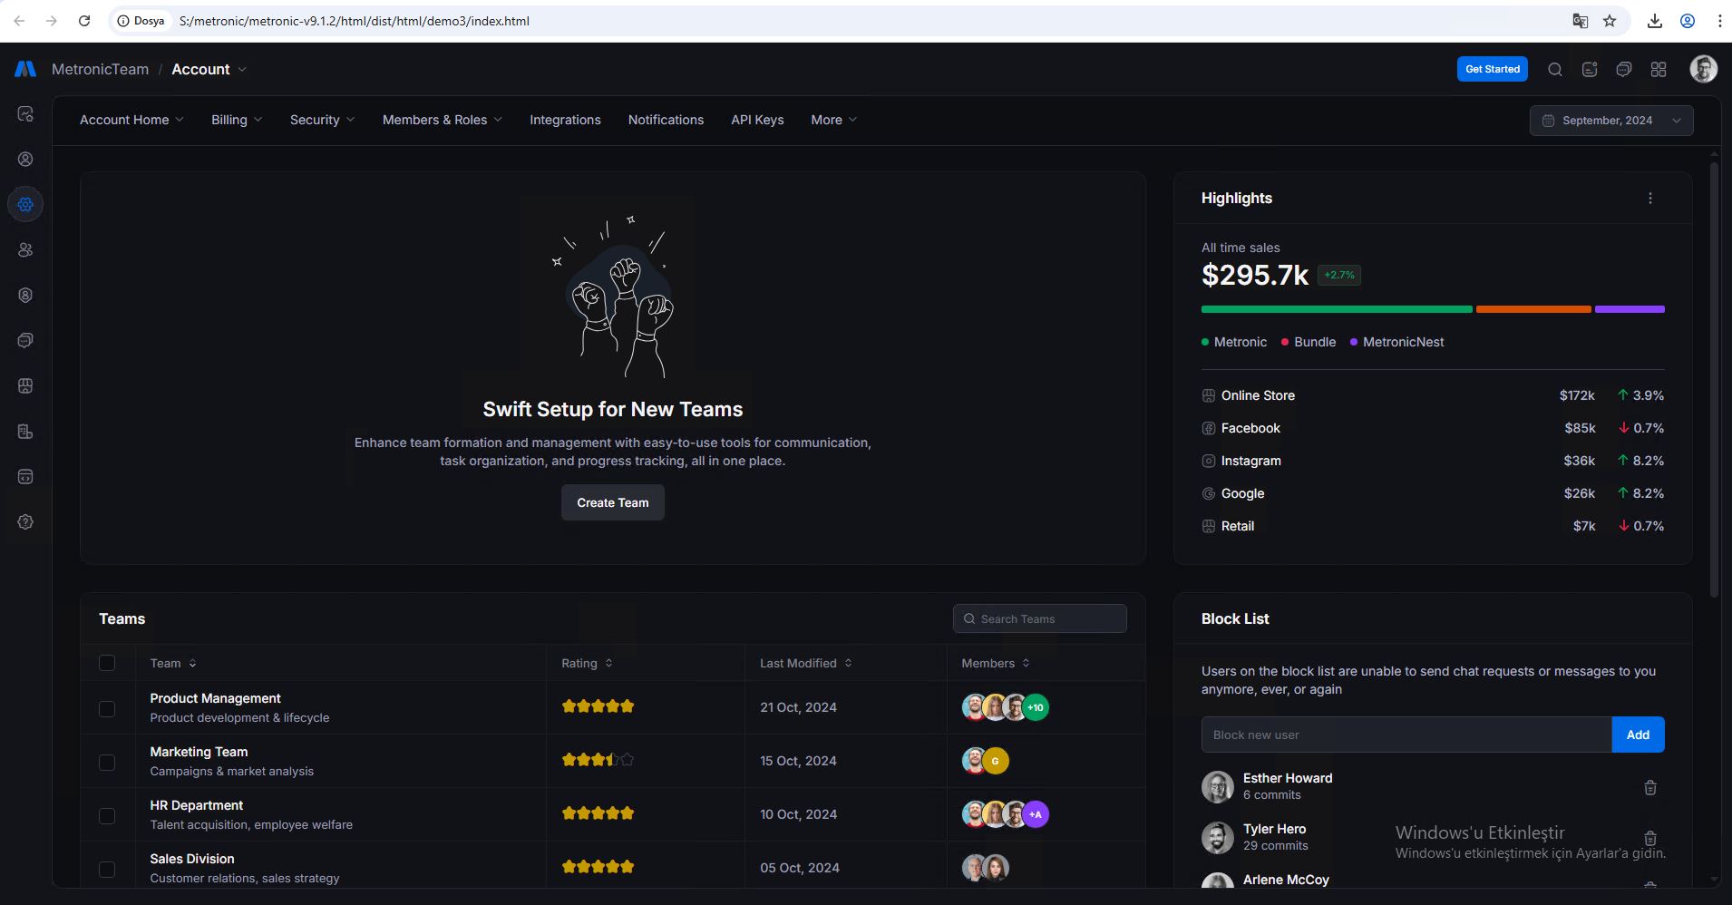Screen dimensions: 1732x905
Task: Open the Highlights three-dot menu
Action: coord(1649,199)
